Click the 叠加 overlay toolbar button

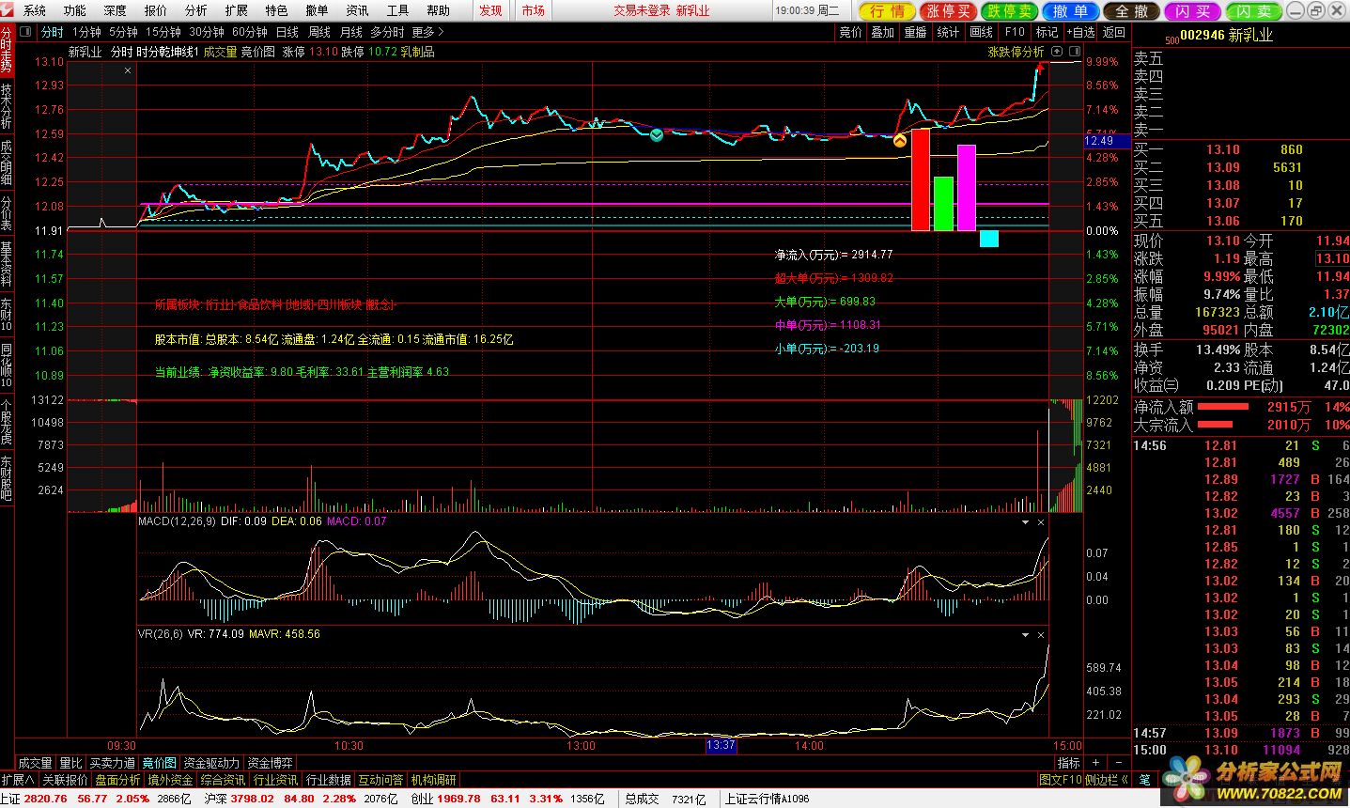[x=882, y=32]
